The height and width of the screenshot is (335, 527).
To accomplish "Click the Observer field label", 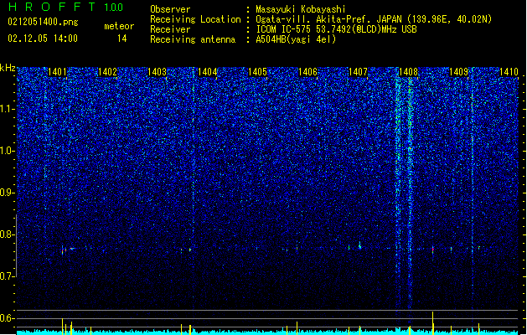I will click(x=170, y=9).
